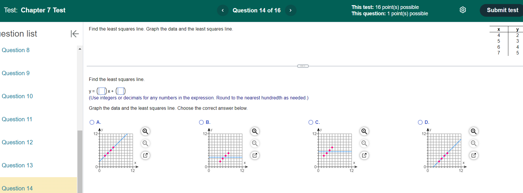
Task: Open graph A in external window
Action: (145, 155)
